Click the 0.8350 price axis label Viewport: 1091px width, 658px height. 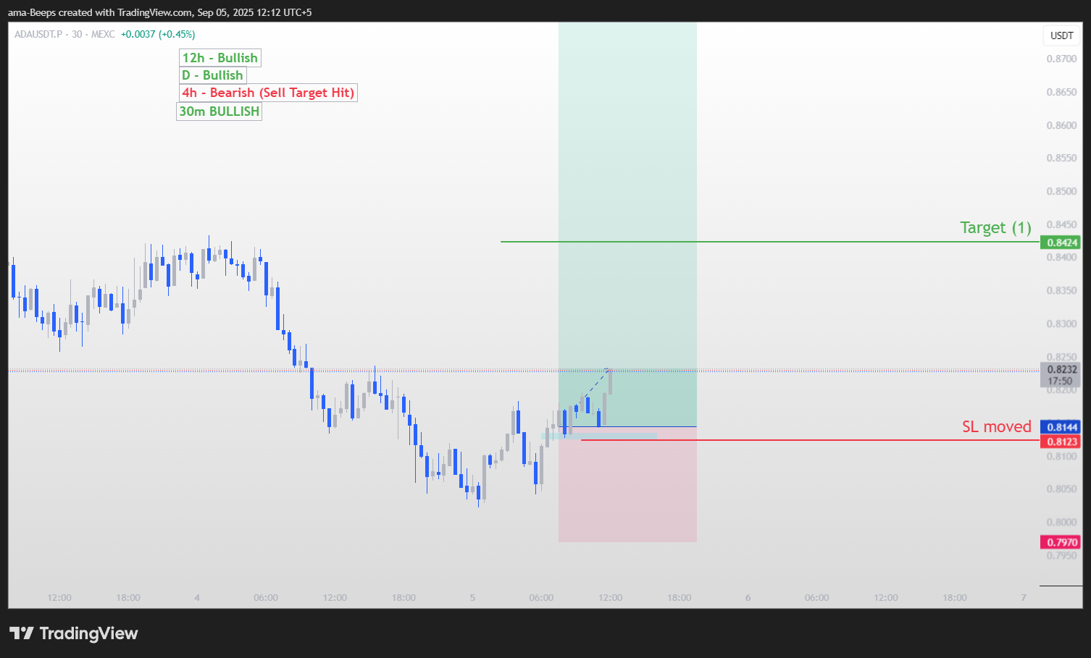pos(1061,291)
